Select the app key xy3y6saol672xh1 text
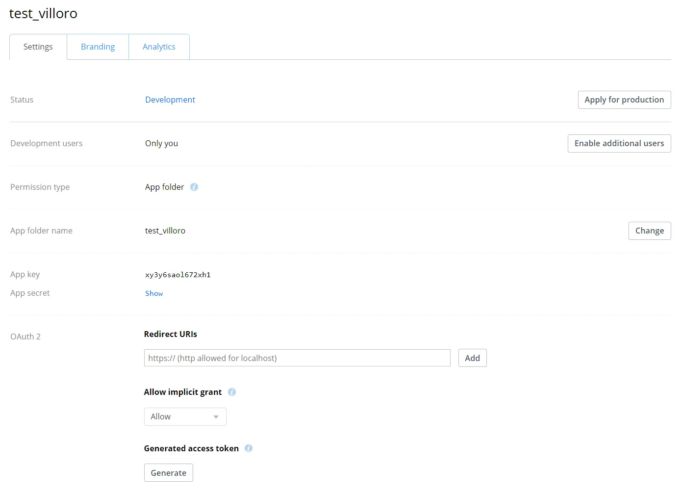Image resolution: width=681 pixels, height=493 pixels. [177, 274]
